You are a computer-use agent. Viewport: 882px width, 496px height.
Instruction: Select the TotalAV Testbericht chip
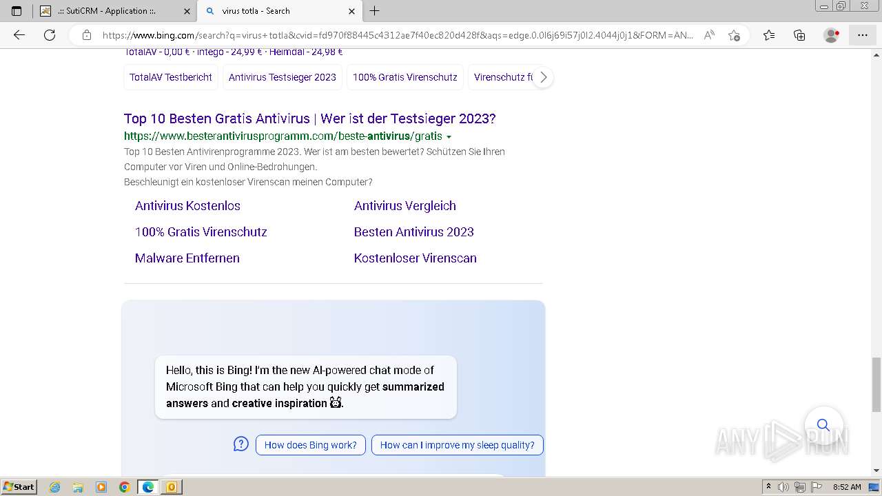(x=171, y=77)
